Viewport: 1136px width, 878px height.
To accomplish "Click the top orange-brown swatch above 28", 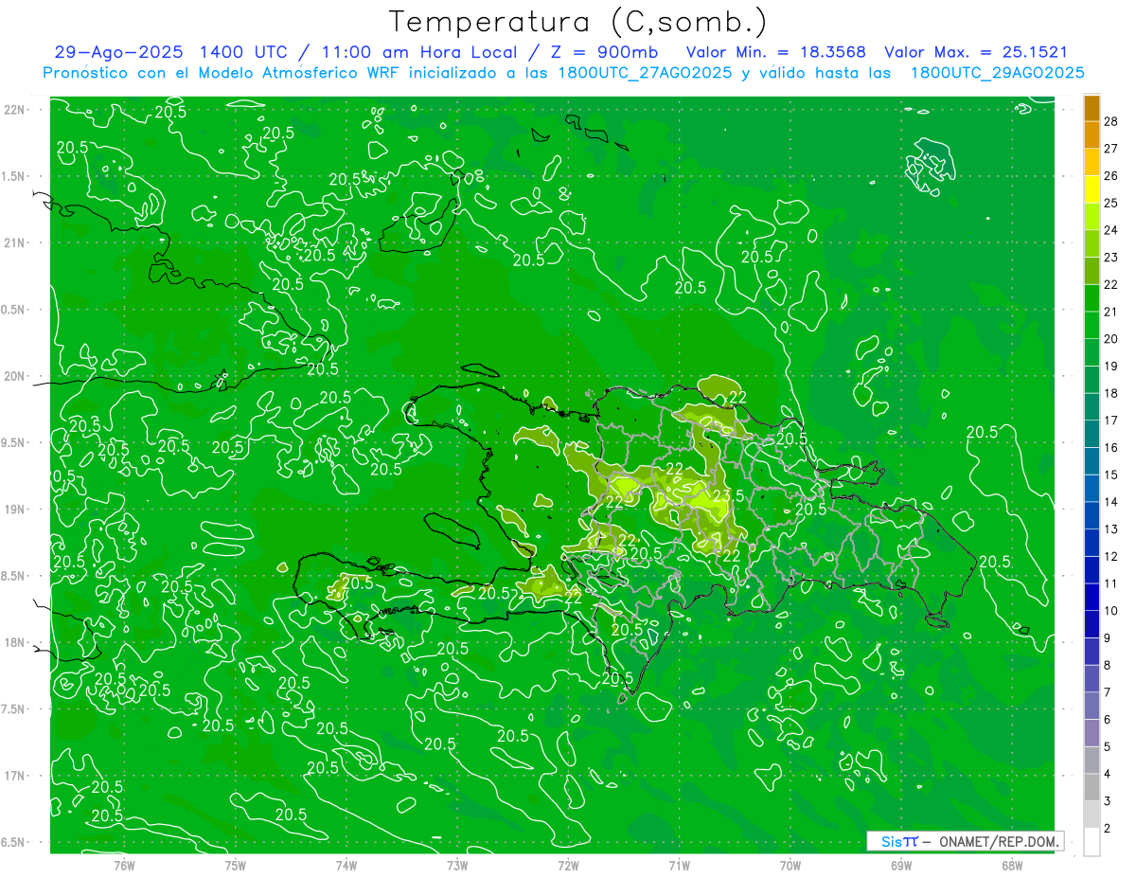I will 1092,108.
